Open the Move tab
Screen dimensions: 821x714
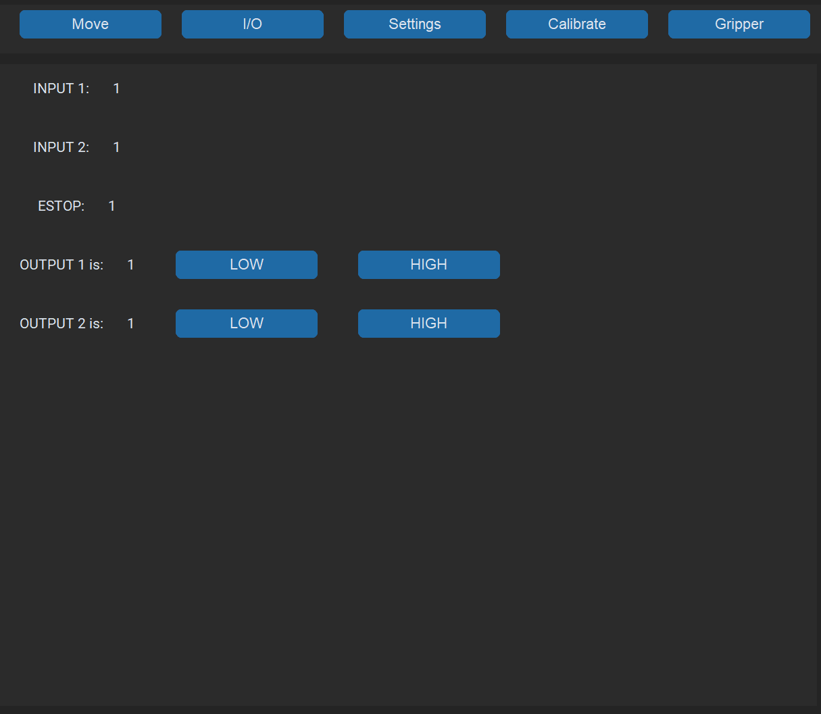(x=91, y=24)
